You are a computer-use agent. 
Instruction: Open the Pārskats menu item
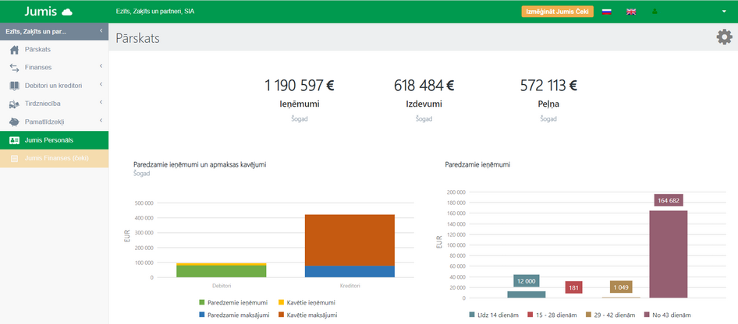(x=54, y=49)
